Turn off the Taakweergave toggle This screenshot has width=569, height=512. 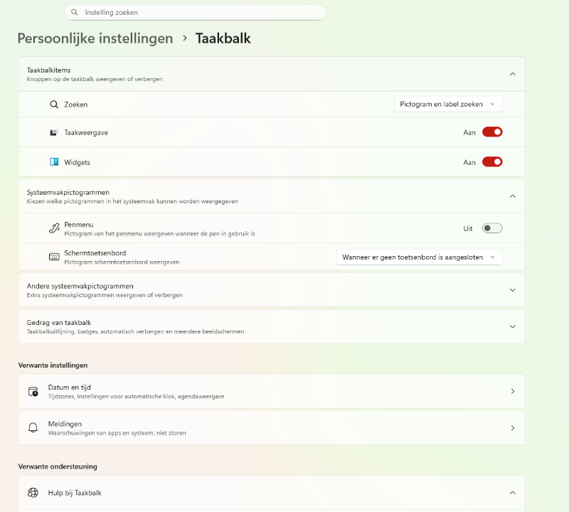tap(492, 132)
